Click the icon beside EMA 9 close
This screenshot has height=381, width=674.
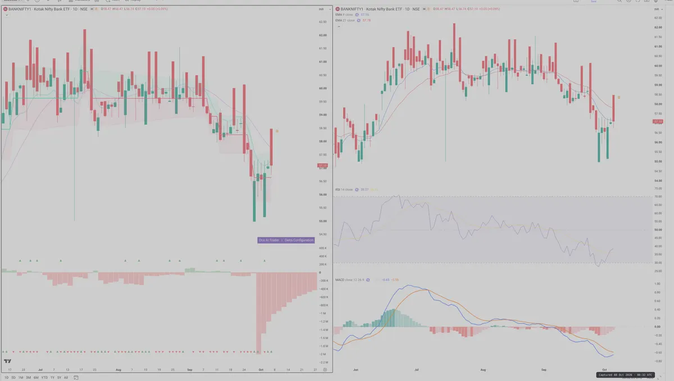tap(358, 15)
